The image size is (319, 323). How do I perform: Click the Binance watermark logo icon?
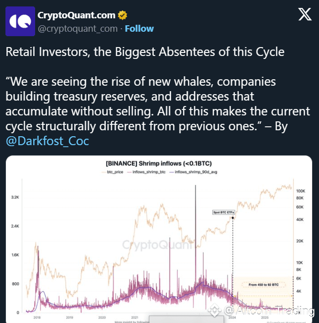click(x=215, y=311)
